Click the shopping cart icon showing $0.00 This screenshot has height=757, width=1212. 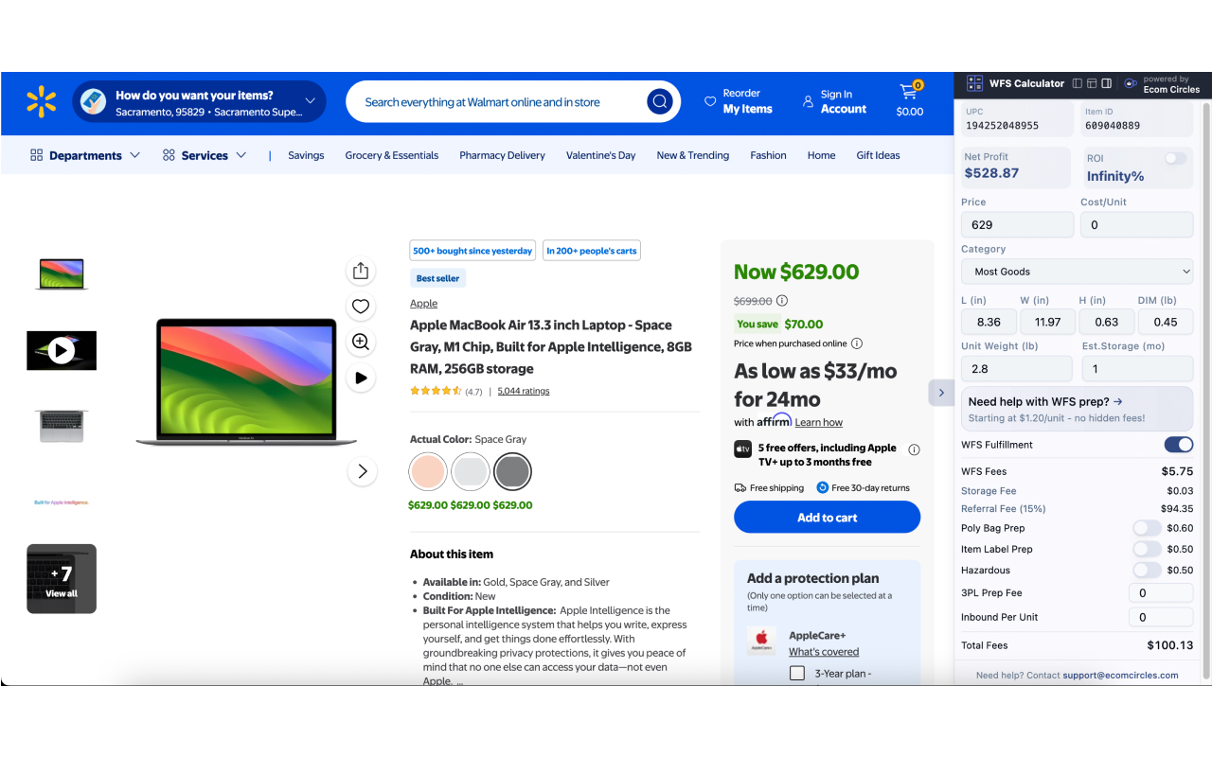pos(909,98)
